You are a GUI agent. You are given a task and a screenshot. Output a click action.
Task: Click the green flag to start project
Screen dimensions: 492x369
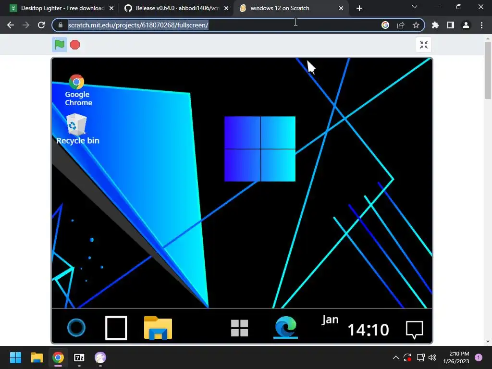click(x=60, y=45)
